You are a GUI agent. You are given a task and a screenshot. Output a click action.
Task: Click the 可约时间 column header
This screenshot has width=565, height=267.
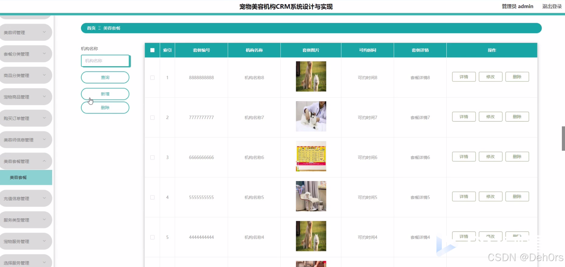(x=368, y=50)
